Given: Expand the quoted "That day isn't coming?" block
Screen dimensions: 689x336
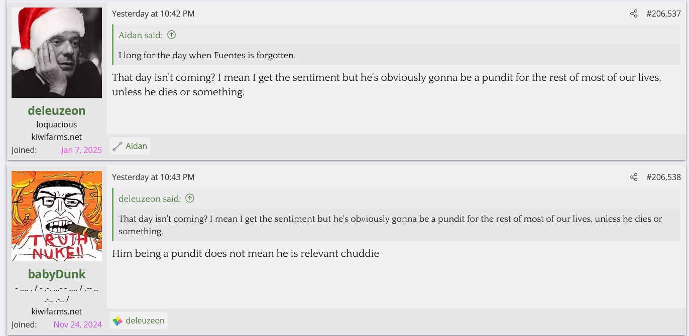Looking at the screenshot, I should [x=390, y=225].
